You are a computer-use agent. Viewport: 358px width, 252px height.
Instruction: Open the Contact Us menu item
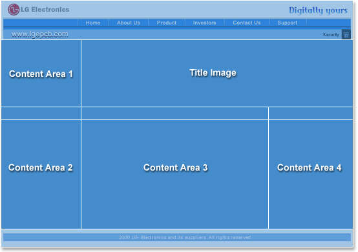247,23
